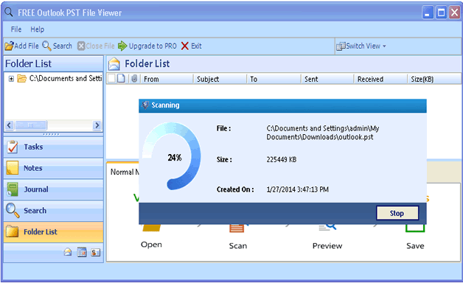
Task: Click the Add File toolbar icon
Action: pos(9,46)
